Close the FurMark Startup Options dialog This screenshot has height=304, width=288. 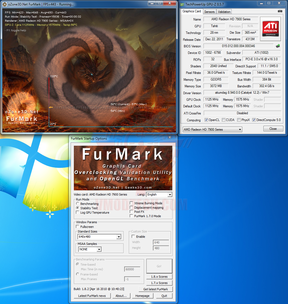pos(170,137)
